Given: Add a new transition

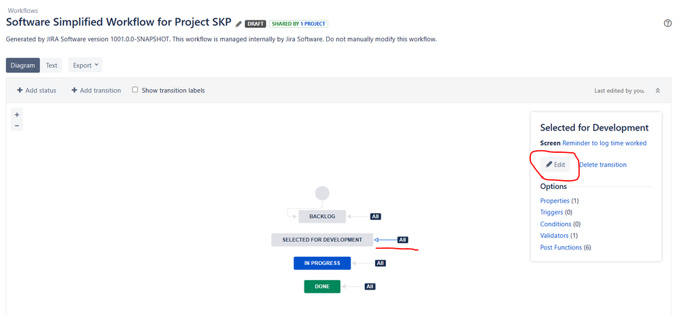Looking at the screenshot, I should pos(96,90).
